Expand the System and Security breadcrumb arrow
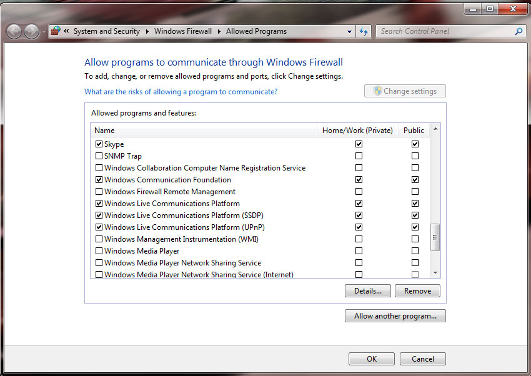Image resolution: width=531 pixels, height=376 pixels. click(x=147, y=31)
